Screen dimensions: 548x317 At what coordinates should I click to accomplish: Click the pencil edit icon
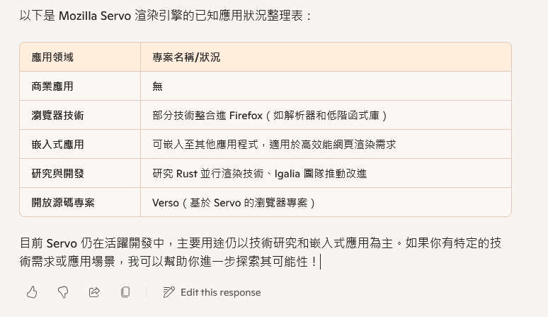pyautogui.click(x=169, y=292)
